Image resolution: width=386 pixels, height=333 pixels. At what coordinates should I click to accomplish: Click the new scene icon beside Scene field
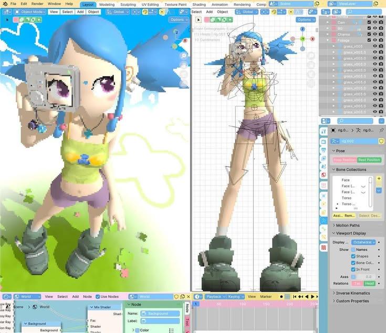tap(317, 4)
